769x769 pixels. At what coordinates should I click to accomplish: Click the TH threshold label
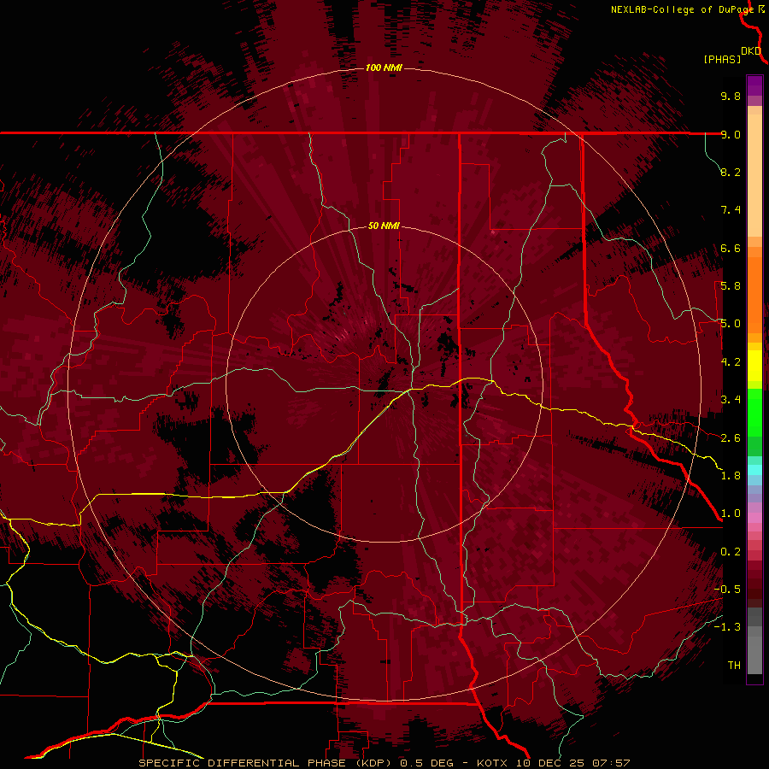734,666
